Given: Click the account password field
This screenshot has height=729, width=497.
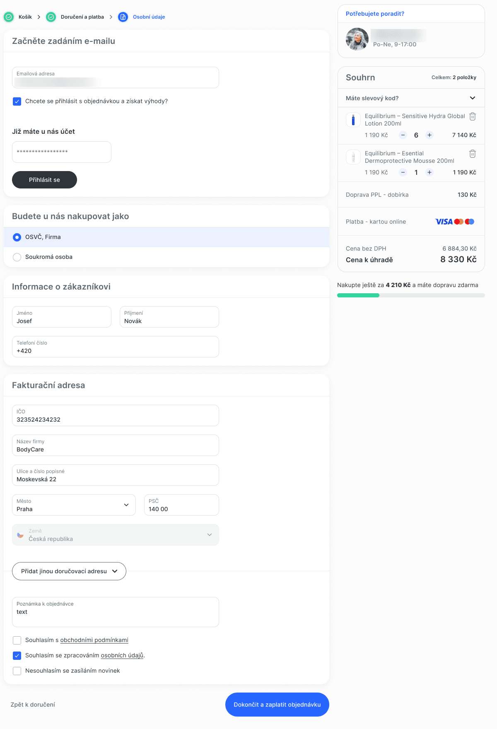Looking at the screenshot, I should tap(62, 152).
